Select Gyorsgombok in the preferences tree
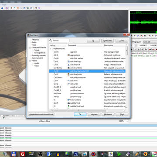Viewport: 157px width, 157px height. [x=40, y=53]
